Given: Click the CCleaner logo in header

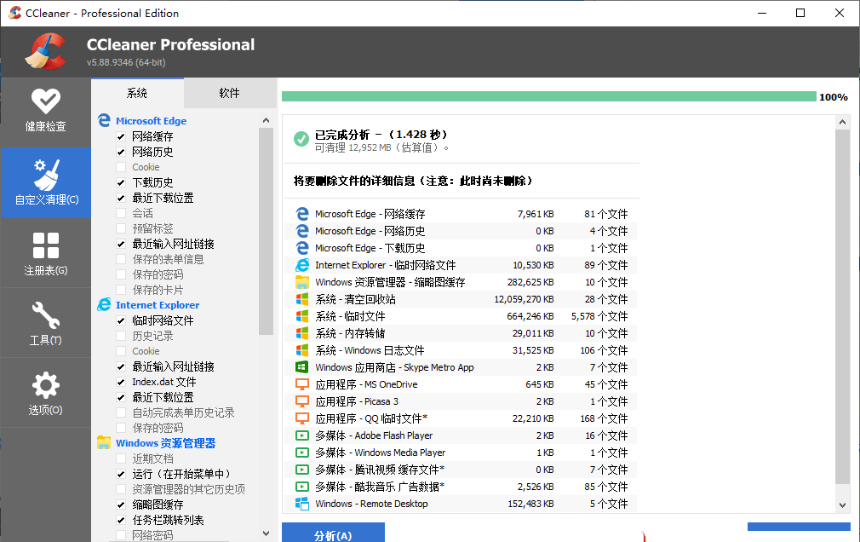Looking at the screenshot, I should point(45,51).
